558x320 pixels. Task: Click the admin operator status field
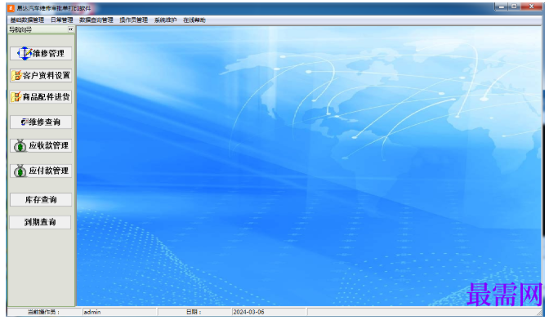119,312
